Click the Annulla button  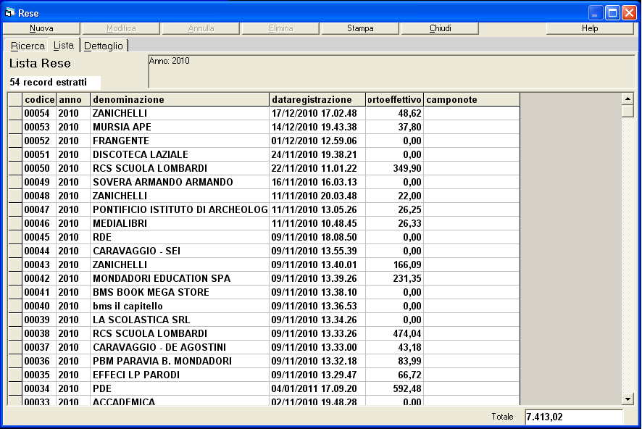click(201, 28)
